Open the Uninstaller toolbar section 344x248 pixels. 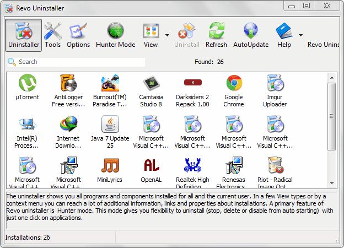tap(24, 35)
